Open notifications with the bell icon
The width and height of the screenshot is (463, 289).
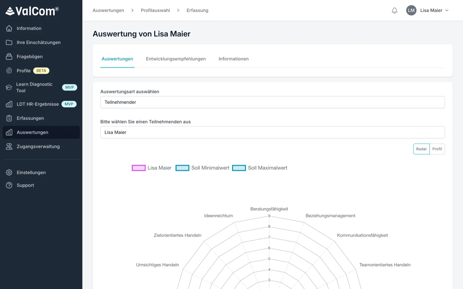(x=394, y=11)
